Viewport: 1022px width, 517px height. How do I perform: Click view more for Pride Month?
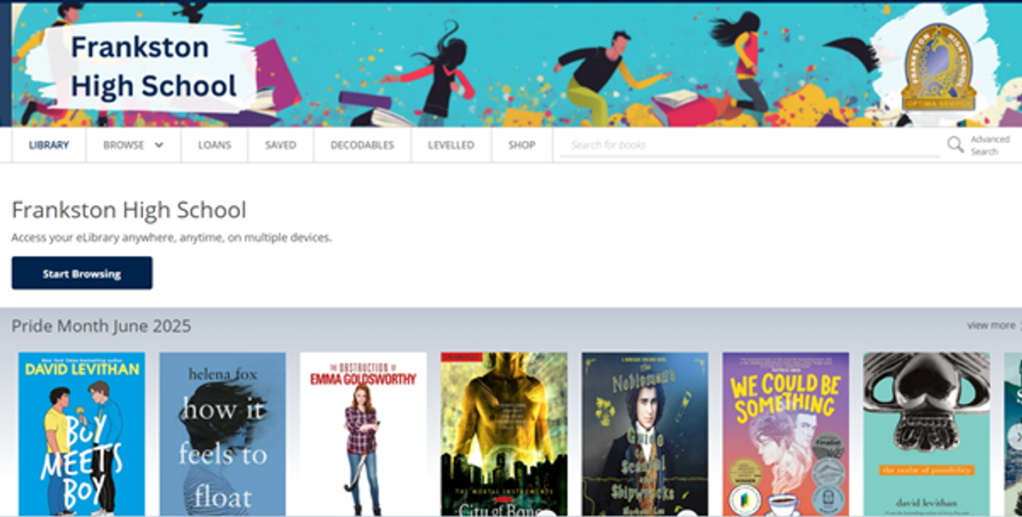(990, 325)
